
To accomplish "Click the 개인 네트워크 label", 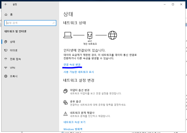I will click(90, 44).
